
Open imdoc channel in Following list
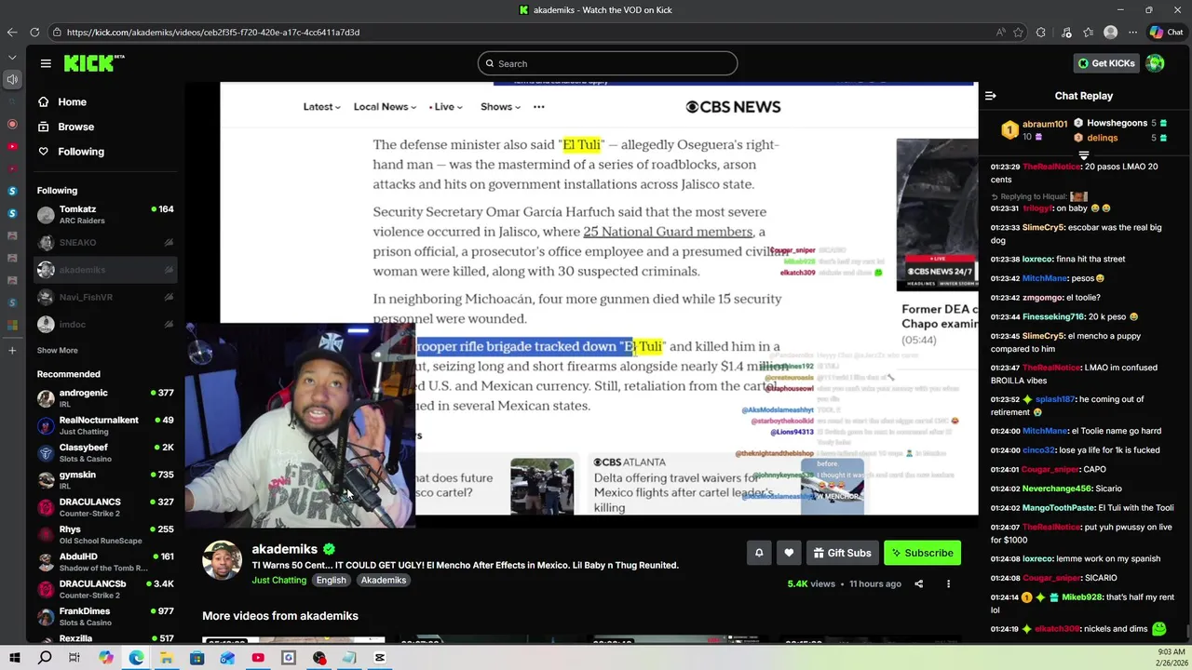(105, 325)
